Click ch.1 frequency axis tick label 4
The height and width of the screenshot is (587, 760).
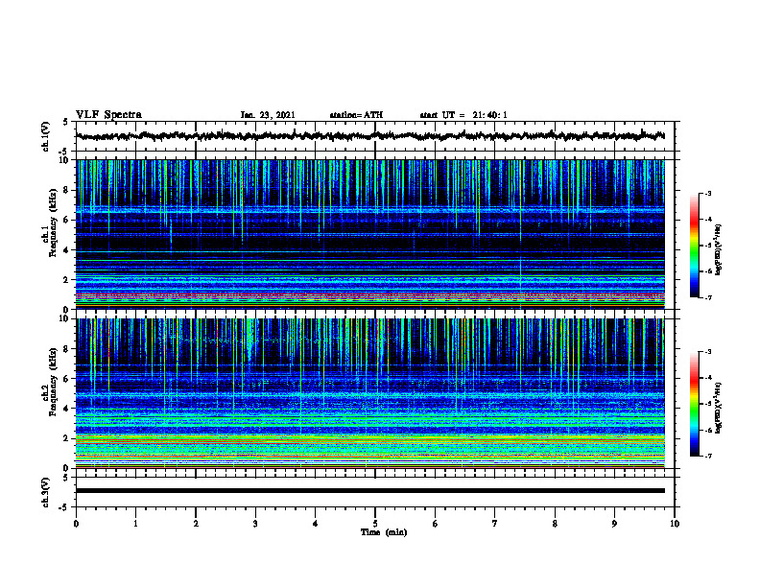67,250
